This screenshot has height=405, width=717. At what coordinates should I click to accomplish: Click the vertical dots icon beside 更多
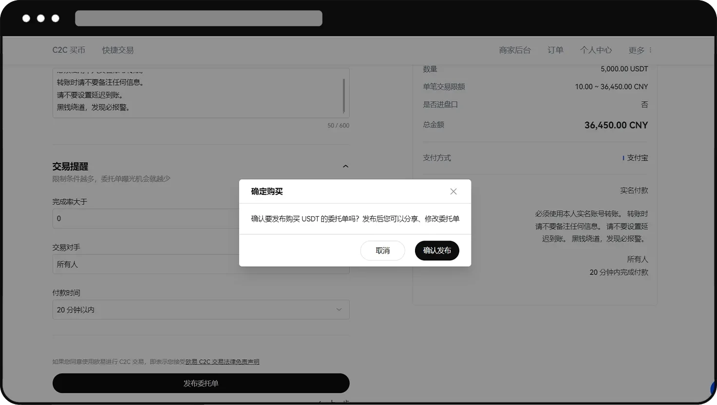pos(650,50)
